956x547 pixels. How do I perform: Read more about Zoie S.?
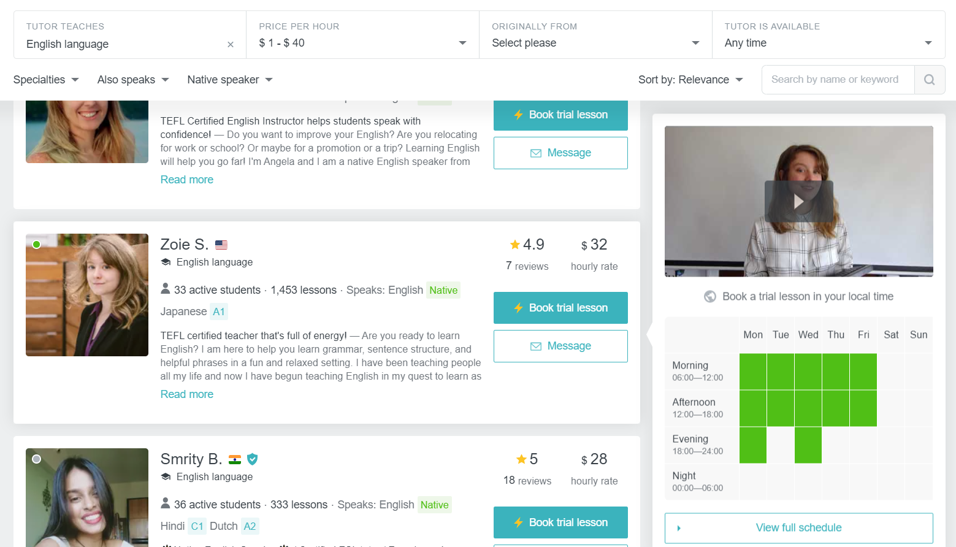[x=187, y=394]
